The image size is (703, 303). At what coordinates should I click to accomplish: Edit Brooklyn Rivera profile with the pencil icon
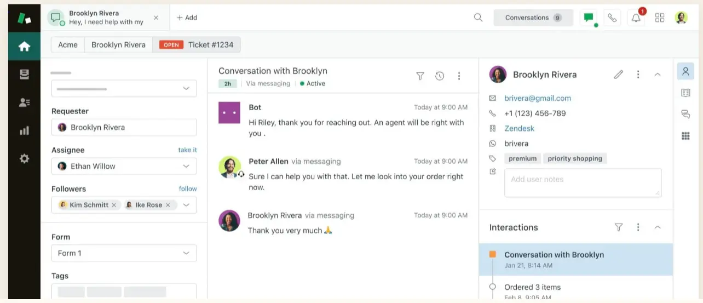pyautogui.click(x=618, y=75)
